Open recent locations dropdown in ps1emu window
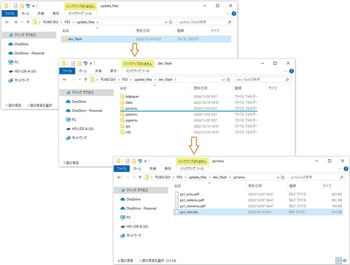The image size is (350, 265). (134, 177)
